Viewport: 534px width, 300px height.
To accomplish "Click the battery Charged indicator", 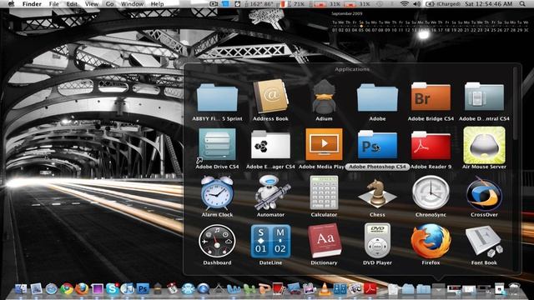I will (x=443, y=3).
